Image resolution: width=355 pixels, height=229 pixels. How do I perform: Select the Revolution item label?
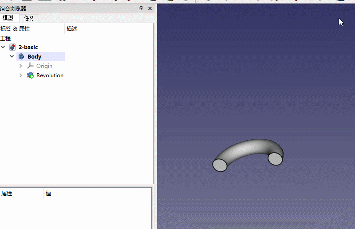pos(50,75)
